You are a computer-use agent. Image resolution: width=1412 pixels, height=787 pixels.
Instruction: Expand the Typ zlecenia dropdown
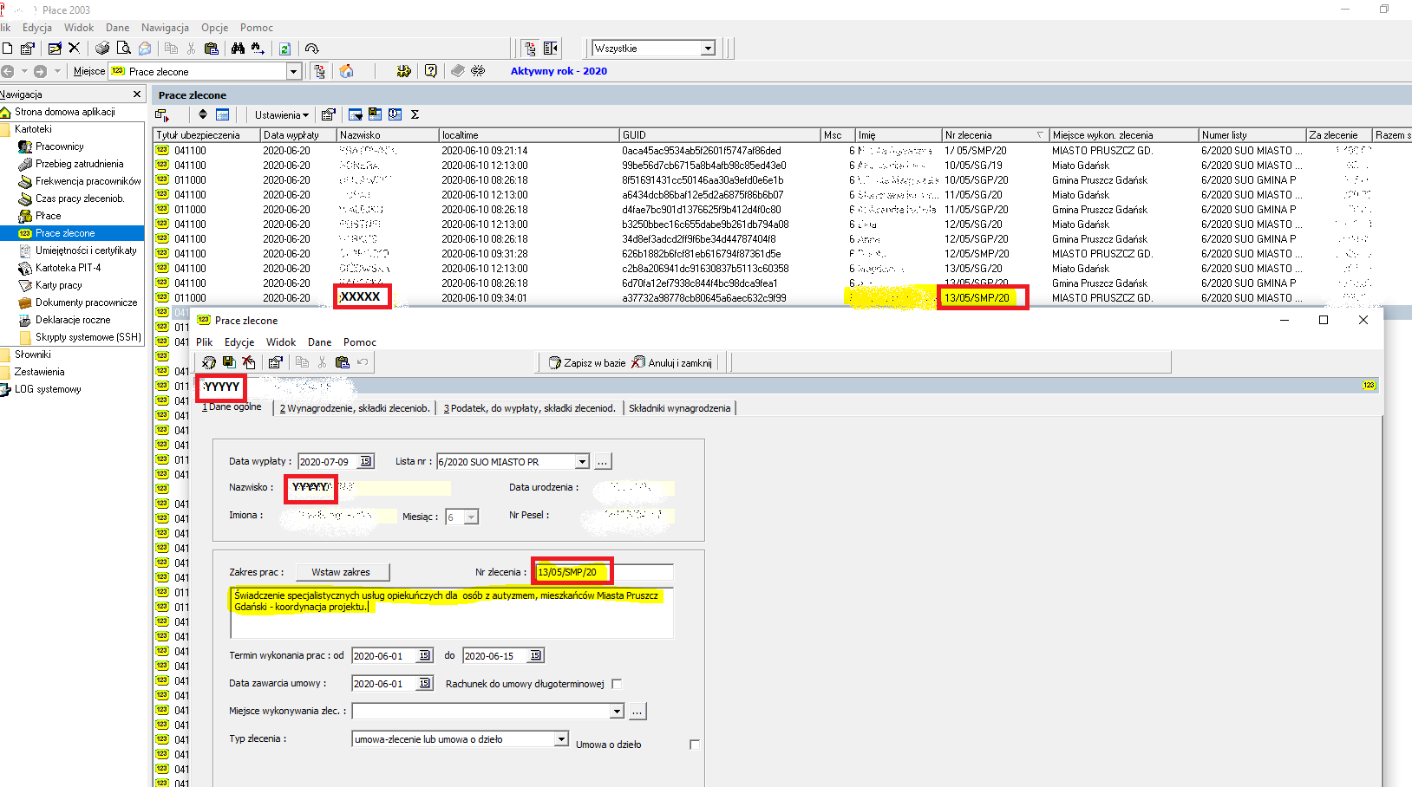pos(561,738)
